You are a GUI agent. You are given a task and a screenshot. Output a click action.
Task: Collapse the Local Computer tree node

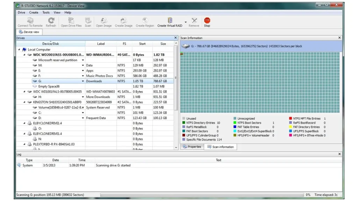tap(20, 50)
